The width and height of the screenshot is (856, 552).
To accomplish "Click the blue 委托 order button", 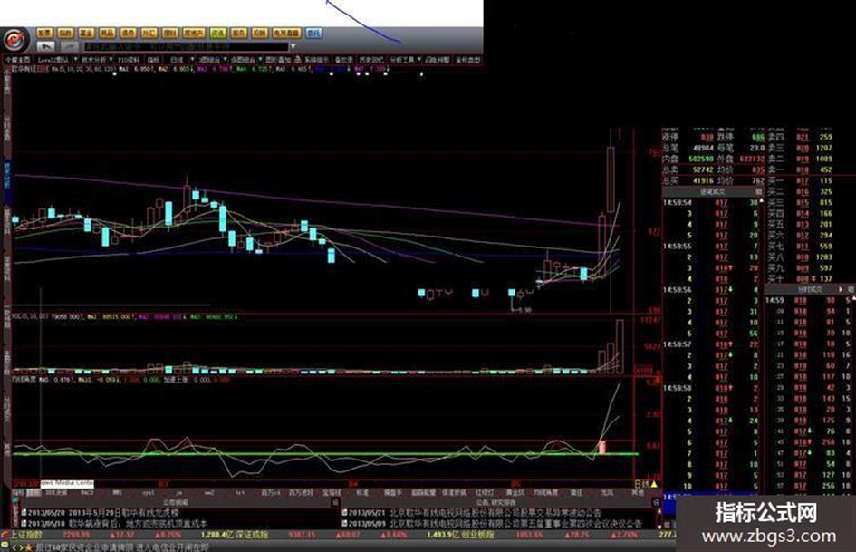I will pos(314,34).
